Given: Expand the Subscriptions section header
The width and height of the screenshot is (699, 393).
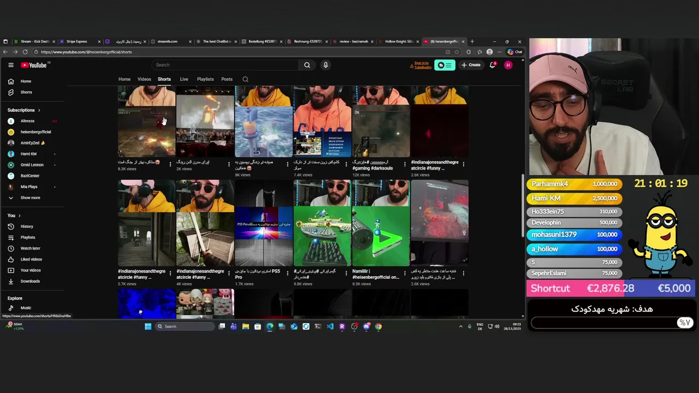Looking at the screenshot, I should (x=23, y=110).
